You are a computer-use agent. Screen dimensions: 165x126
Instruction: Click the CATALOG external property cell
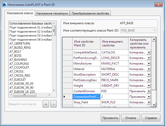point(114,52)
